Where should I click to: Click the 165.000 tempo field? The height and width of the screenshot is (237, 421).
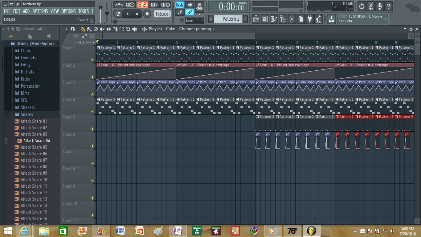(162, 14)
